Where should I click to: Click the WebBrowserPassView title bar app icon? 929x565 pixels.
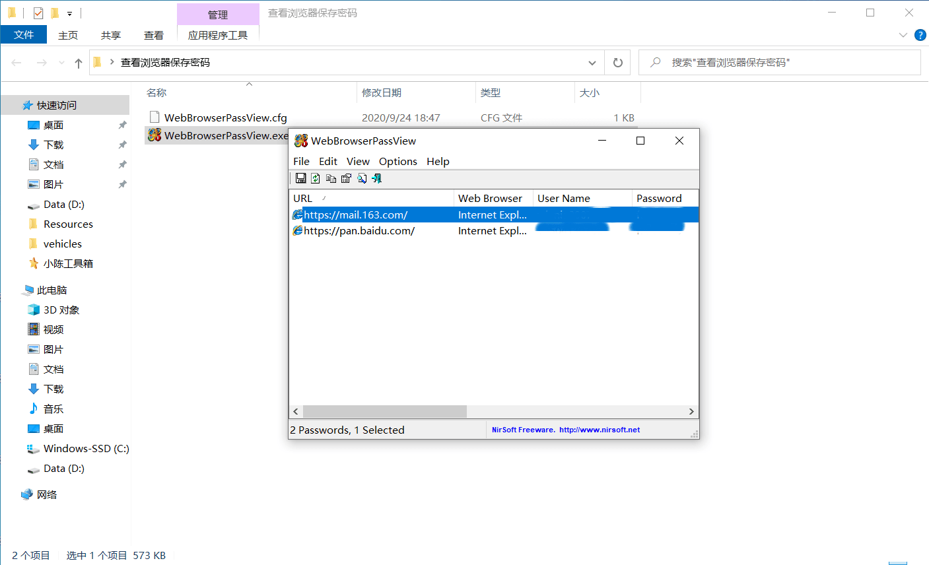(x=301, y=141)
